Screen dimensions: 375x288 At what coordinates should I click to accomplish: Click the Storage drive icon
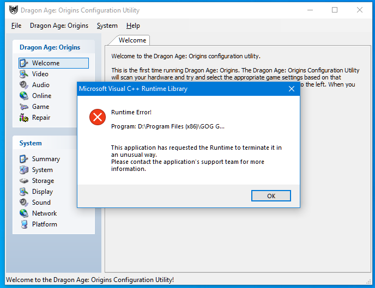[23, 181]
